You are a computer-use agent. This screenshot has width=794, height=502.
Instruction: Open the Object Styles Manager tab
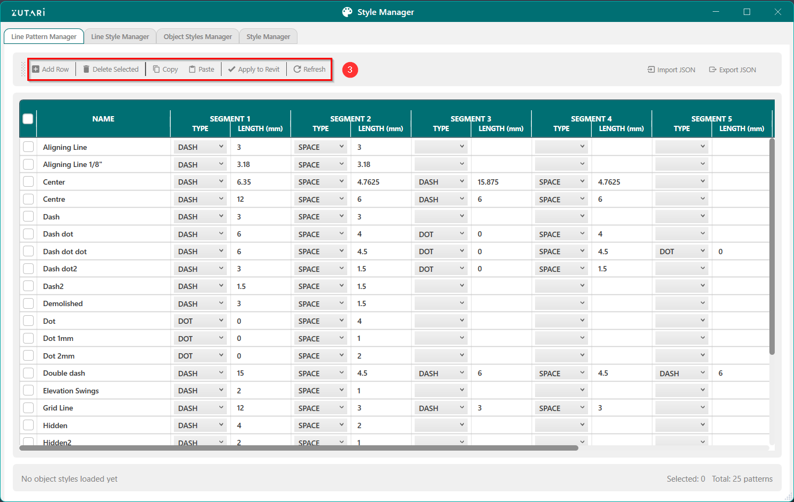(197, 37)
